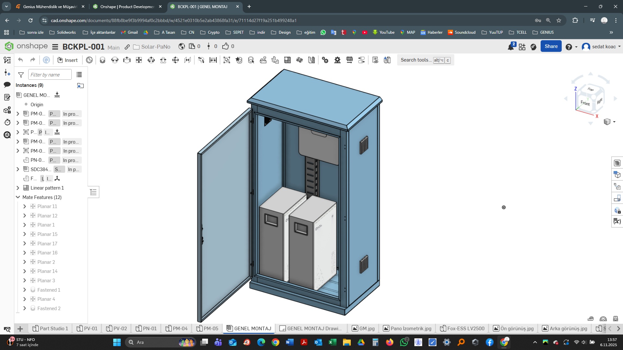Click the mass properties scale icon
Viewport: 623px width, 350px height.
(x=615, y=319)
